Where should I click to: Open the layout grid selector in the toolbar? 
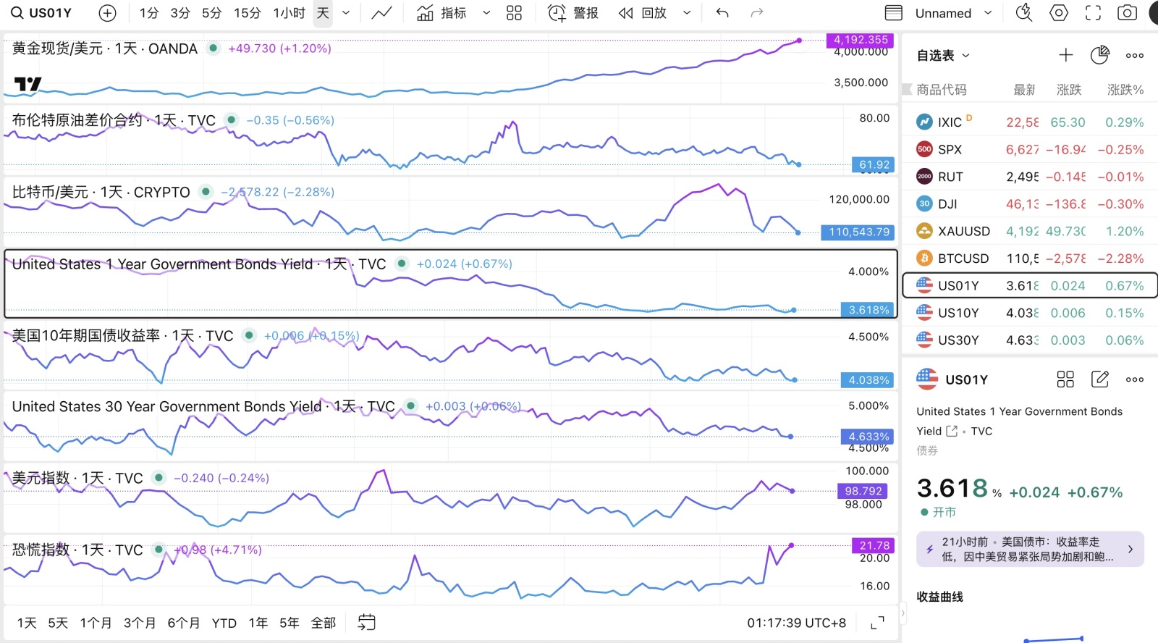514,13
